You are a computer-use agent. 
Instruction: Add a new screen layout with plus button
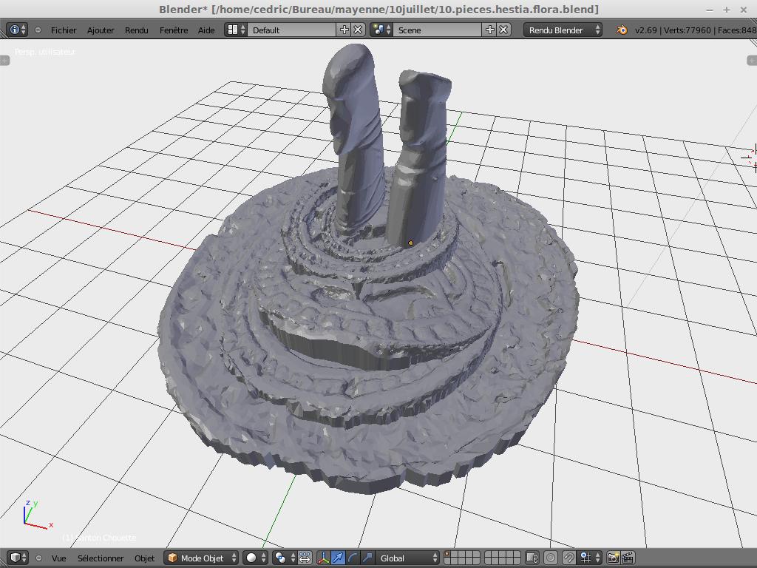tap(344, 30)
